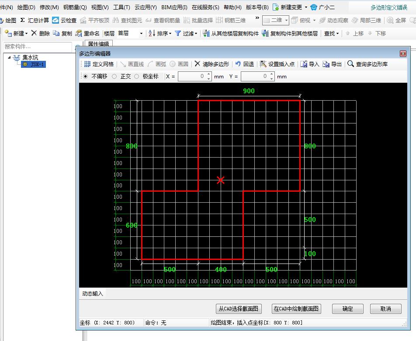Viewport: 416px width, 341px height.
Task: Click the 动态观察 dynamic observe tool
Action: point(333,20)
